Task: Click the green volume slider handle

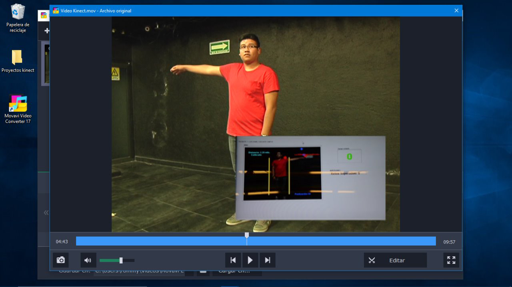Action: coord(121,260)
